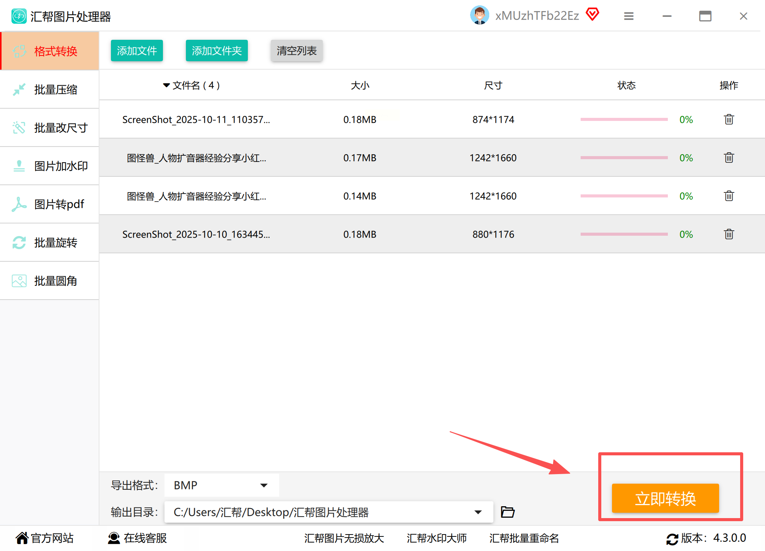Expand the BMP export format dropdown
The image size is (765, 551).
coord(264,485)
